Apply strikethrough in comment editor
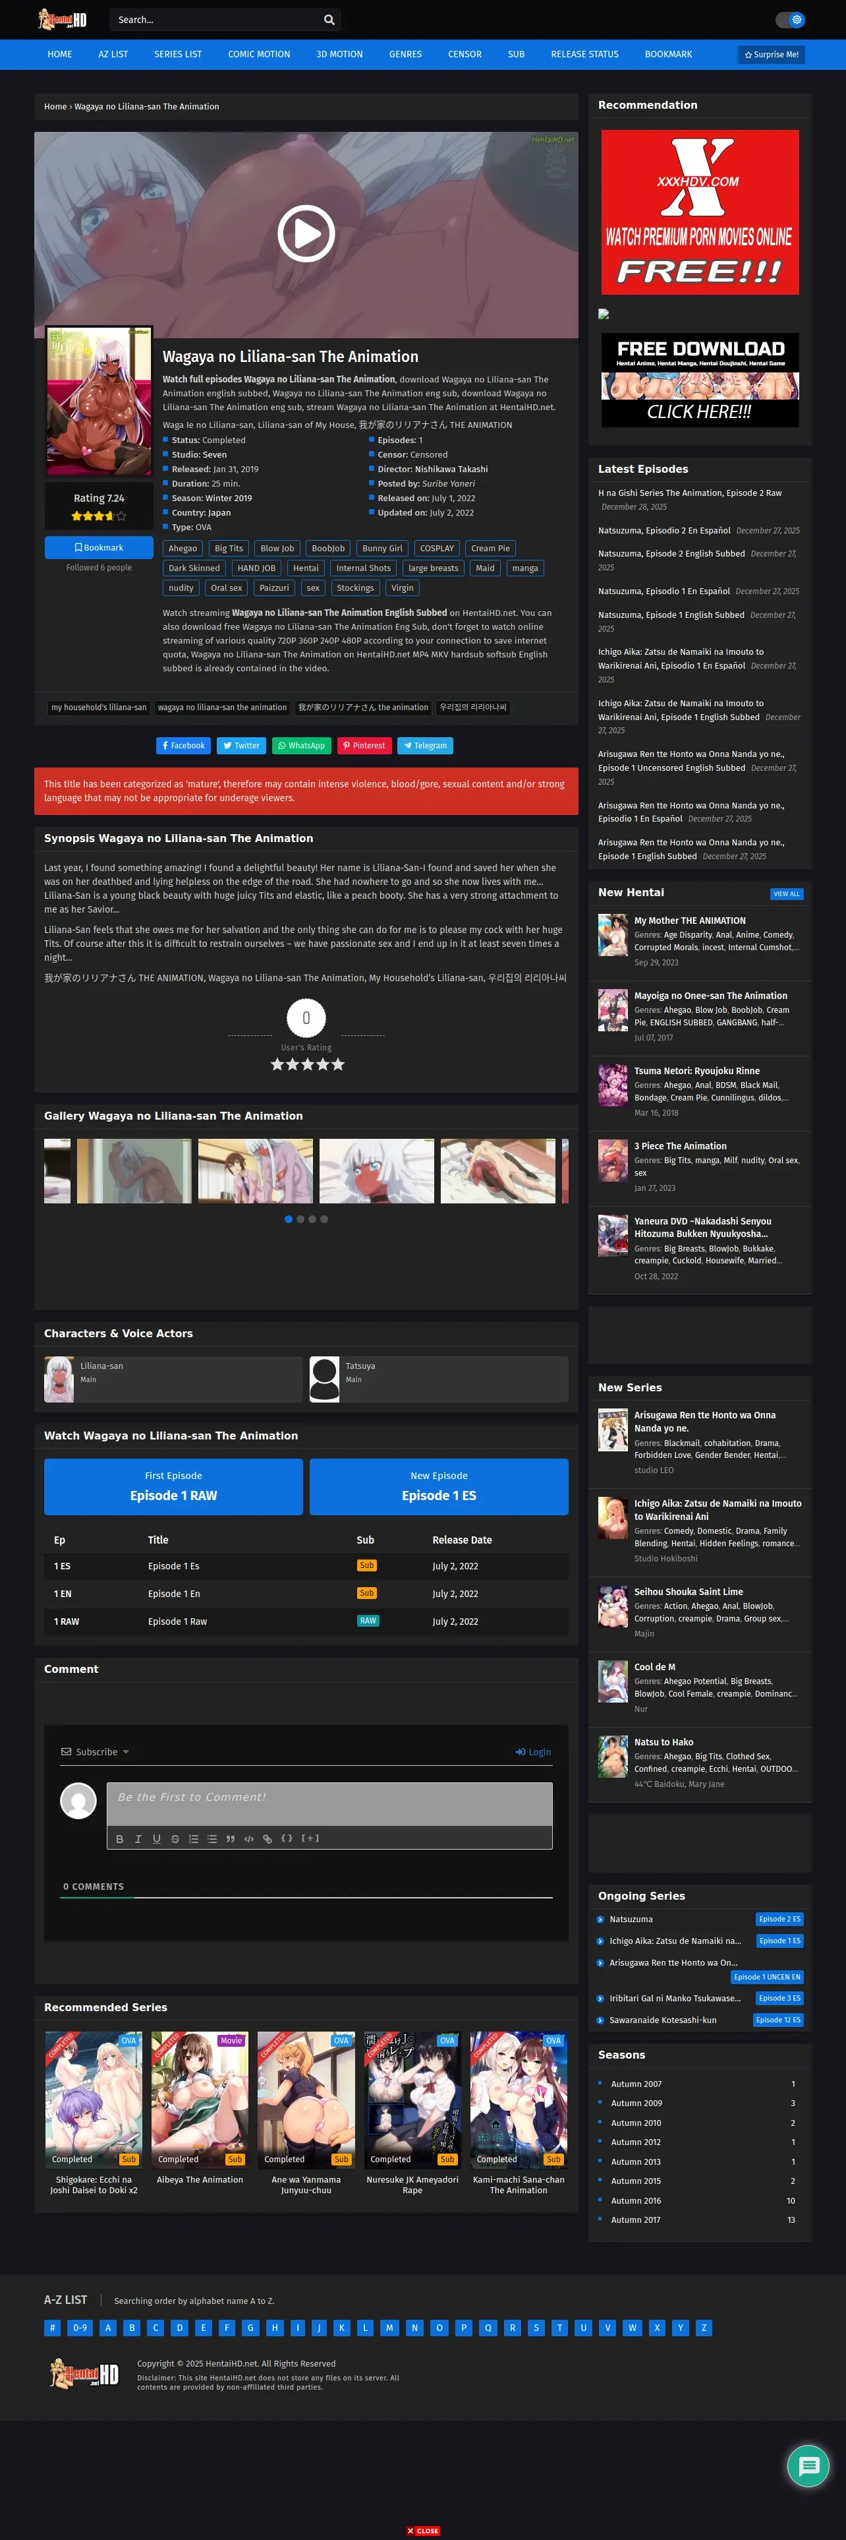 175,1839
